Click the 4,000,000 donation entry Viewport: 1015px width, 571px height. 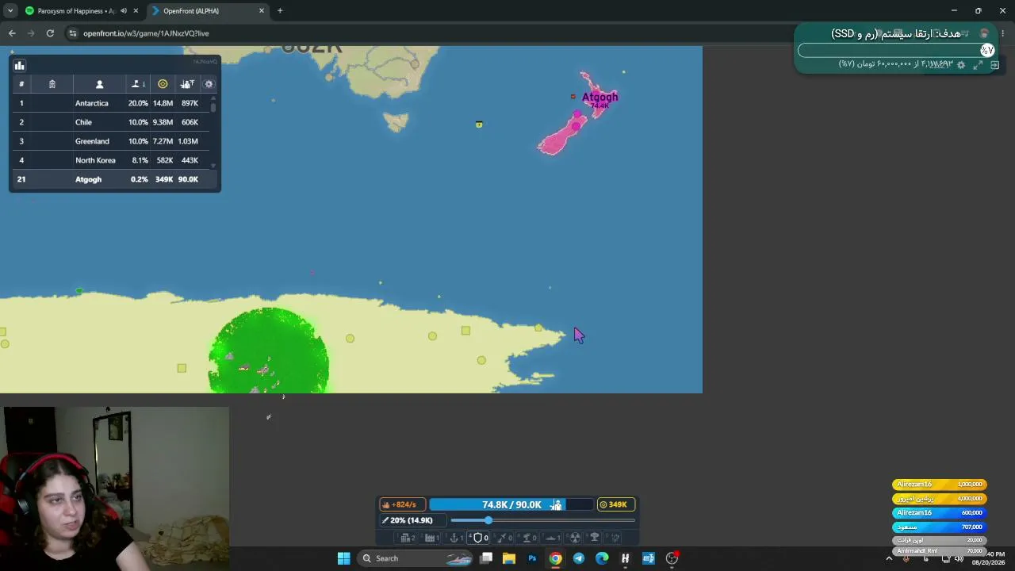pos(940,499)
